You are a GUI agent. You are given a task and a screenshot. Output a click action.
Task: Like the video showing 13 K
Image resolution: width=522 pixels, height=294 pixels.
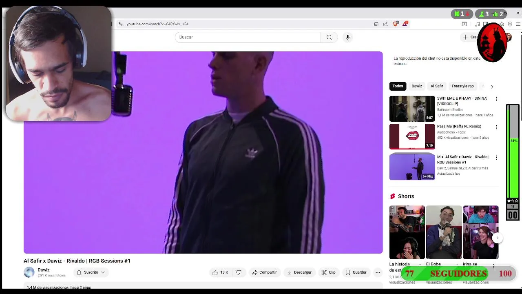click(x=220, y=272)
